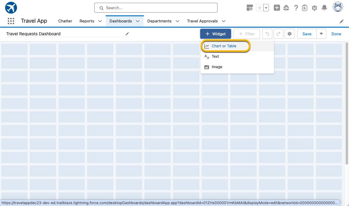Open the Save options dropdown arrow
The width and height of the screenshot is (349, 206).
pos(321,34)
